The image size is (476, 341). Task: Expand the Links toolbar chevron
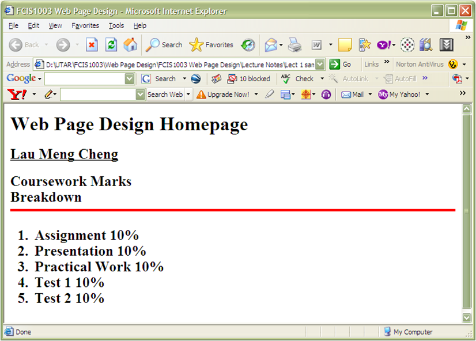[387, 61]
